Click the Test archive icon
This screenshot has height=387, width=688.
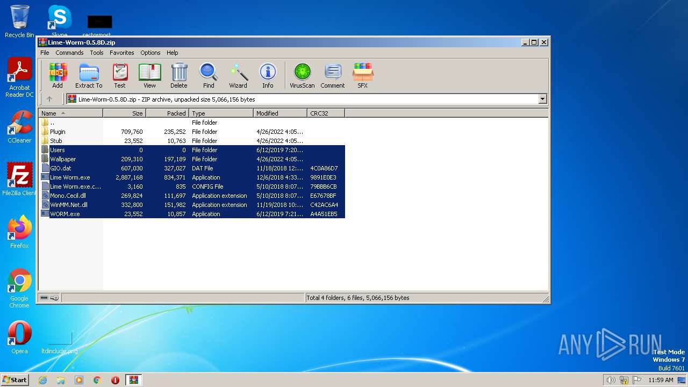pyautogui.click(x=120, y=76)
